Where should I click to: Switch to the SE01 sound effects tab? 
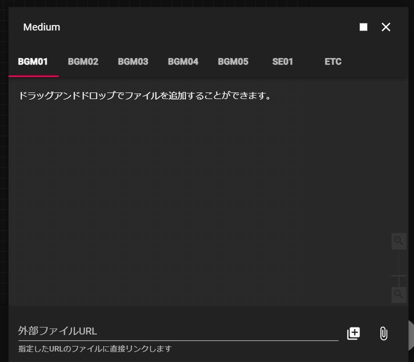[x=282, y=62]
